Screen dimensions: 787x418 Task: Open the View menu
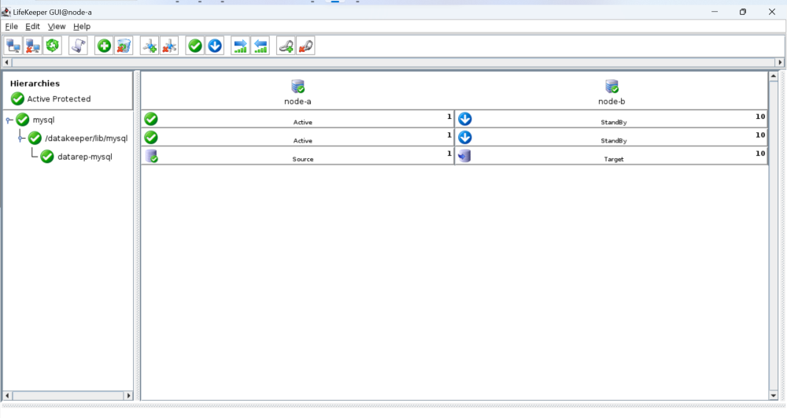(x=56, y=27)
